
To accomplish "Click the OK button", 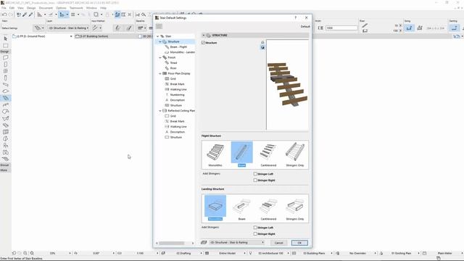I will click(x=299, y=243).
